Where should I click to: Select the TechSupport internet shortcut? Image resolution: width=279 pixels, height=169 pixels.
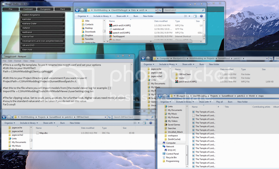tap(119, 36)
